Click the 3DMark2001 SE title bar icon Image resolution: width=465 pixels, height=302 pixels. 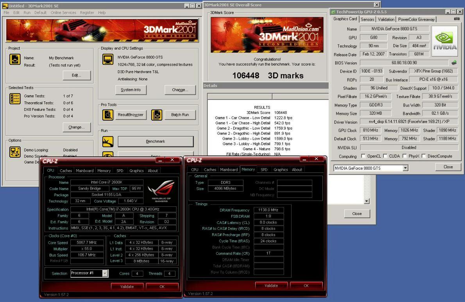coord(5,5)
